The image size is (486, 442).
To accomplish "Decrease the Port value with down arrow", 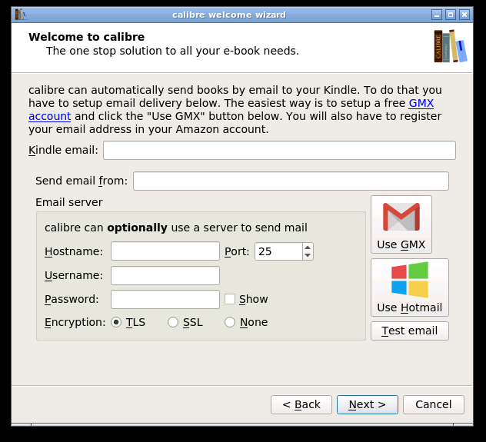I will [x=308, y=255].
